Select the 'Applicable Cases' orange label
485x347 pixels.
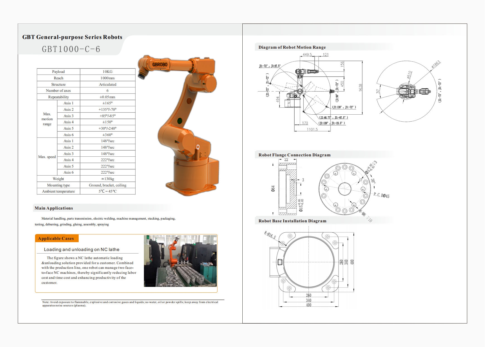click(x=56, y=238)
